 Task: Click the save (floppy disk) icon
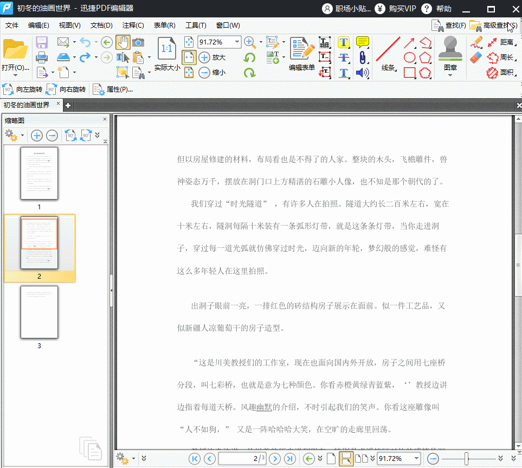pyautogui.click(x=42, y=42)
